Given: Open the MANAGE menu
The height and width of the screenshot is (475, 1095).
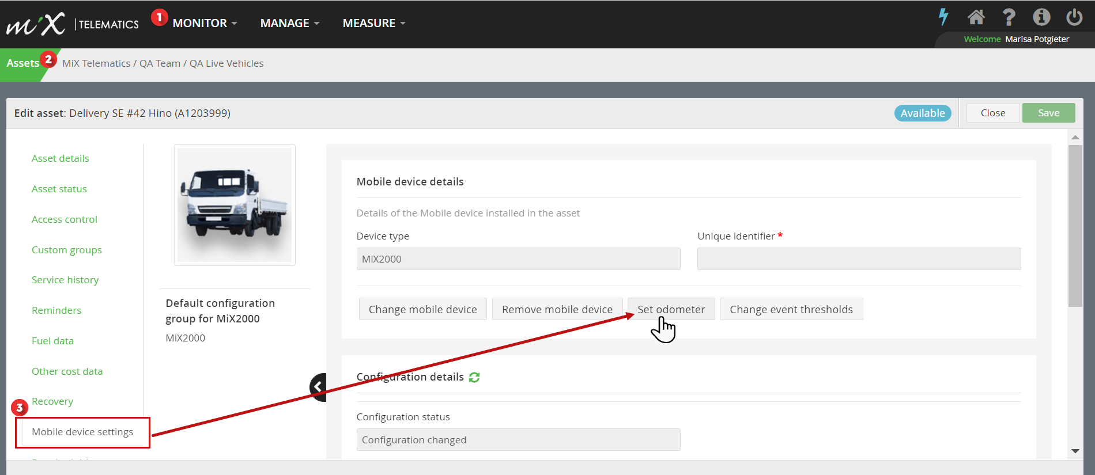Looking at the screenshot, I should (x=289, y=23).
